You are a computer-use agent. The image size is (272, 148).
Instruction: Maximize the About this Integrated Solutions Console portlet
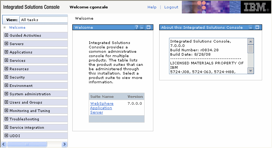pyautogui.click(x=257, y=27)
